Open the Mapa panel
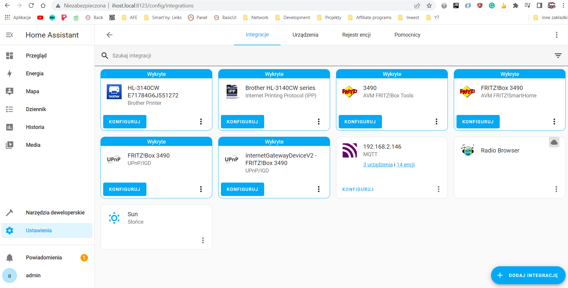Image resolution: width=568 pixels, height=288 pixels. (47, 91)
